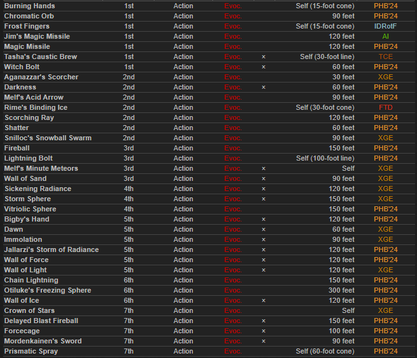Select the Wall of Ice spell
Image resolution: width=417 pixels, height=358 pixels.
coord(208,300)
